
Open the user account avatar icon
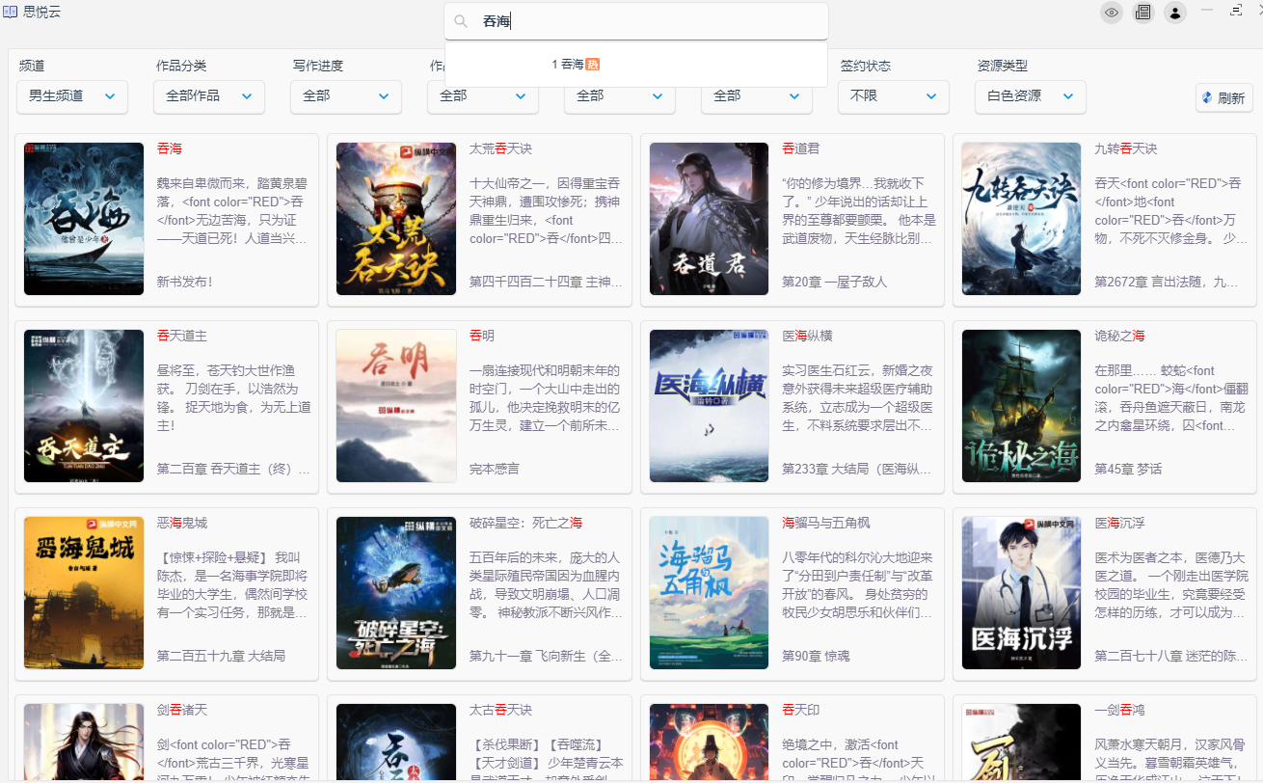point(1175,13)
